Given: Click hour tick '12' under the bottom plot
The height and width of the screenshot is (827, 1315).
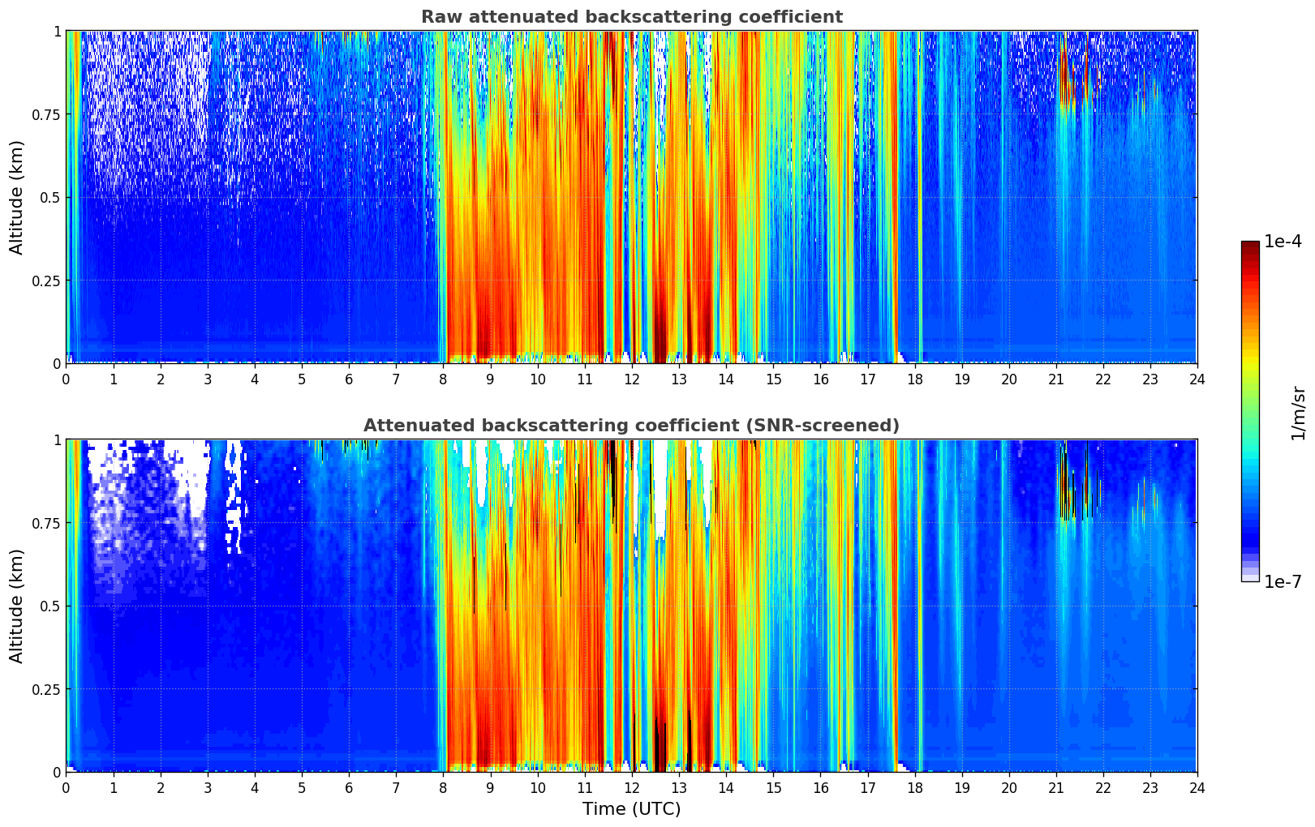Looking at the screenshot, I should tap(631, 788).
